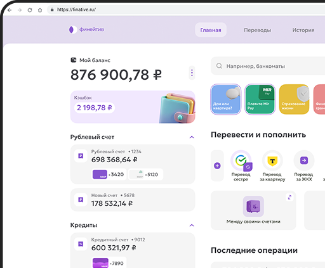Click the финейтив logo
This screenshot has width=325, height=268.
pyautogui.click(x=86, y=30)
